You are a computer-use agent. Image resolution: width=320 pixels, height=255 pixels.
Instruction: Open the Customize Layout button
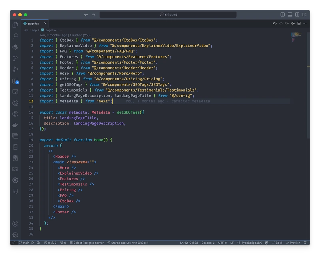pos(304,14)
